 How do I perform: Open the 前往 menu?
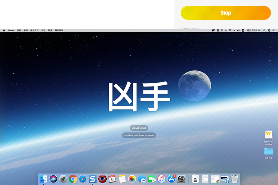pos(43,30)
